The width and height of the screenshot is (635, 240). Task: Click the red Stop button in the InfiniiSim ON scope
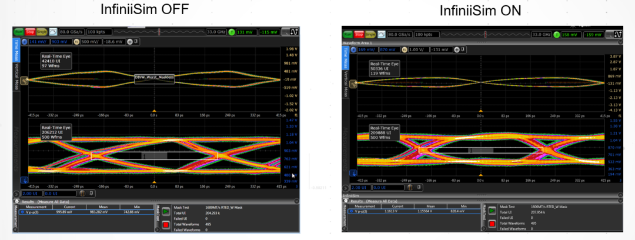click(x=359, y=35)
